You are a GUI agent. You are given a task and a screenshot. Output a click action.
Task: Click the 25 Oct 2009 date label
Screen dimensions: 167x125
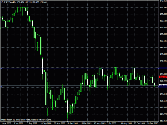pyautogui.click(x=139, y=123)
